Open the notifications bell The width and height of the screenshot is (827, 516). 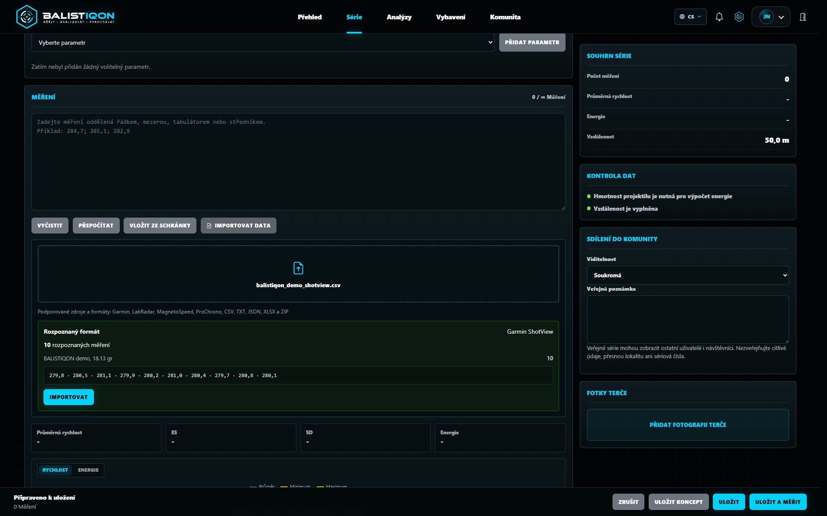[x=719, y=17]
